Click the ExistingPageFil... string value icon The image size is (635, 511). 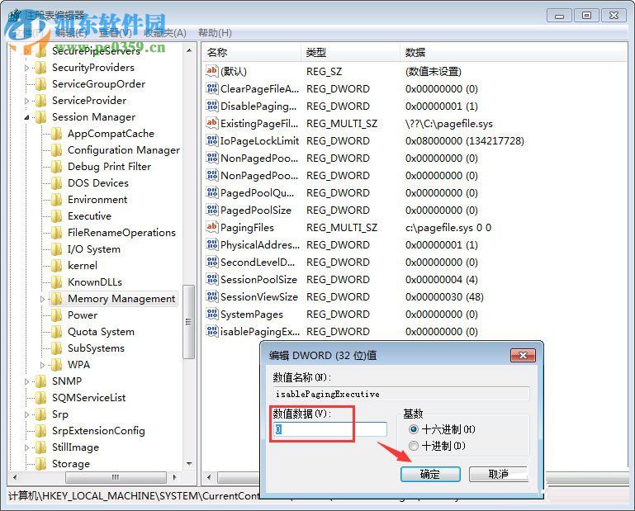click(211, 123)
